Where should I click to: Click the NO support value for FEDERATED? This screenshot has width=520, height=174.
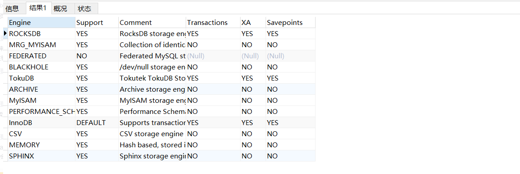(97, 56)
